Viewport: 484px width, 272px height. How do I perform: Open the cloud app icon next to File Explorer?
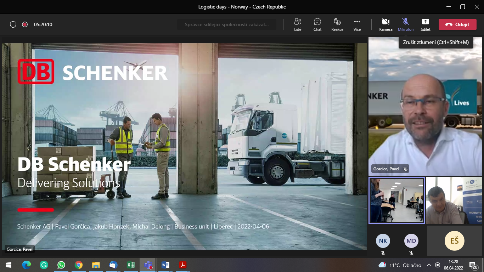pos(113,265)
